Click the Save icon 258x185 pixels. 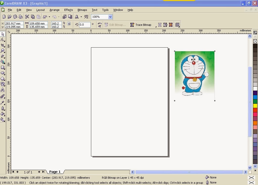tap(15, 17)
